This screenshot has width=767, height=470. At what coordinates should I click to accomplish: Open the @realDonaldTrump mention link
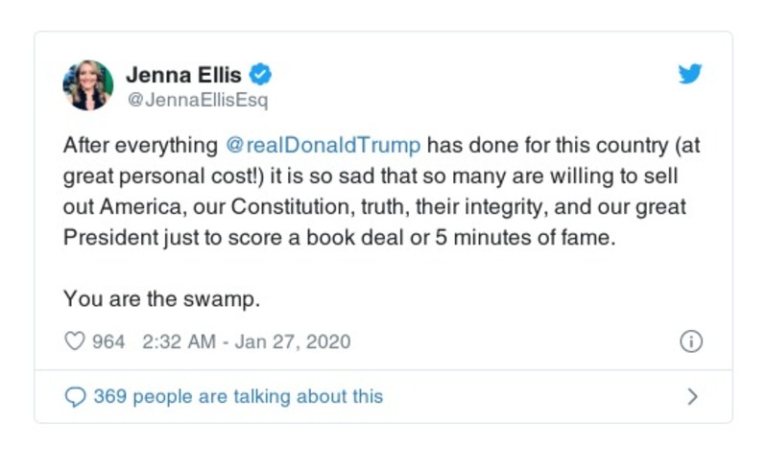pos(323,146)
